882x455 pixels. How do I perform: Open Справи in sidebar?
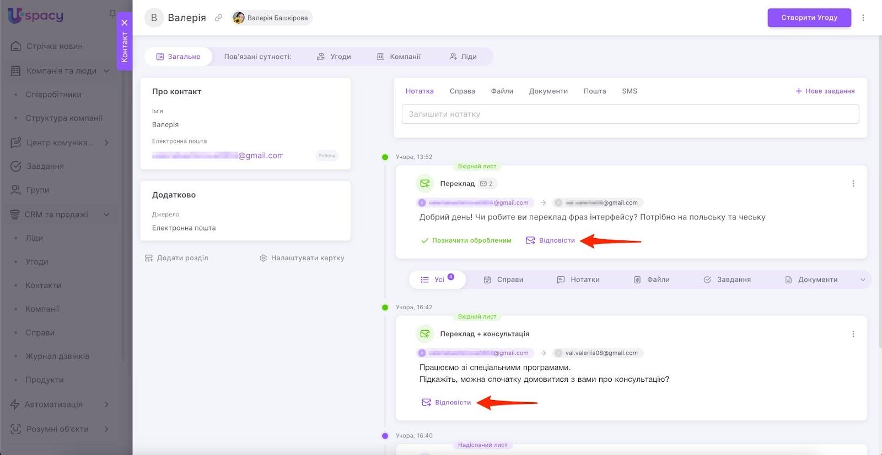tap(40, 333)
